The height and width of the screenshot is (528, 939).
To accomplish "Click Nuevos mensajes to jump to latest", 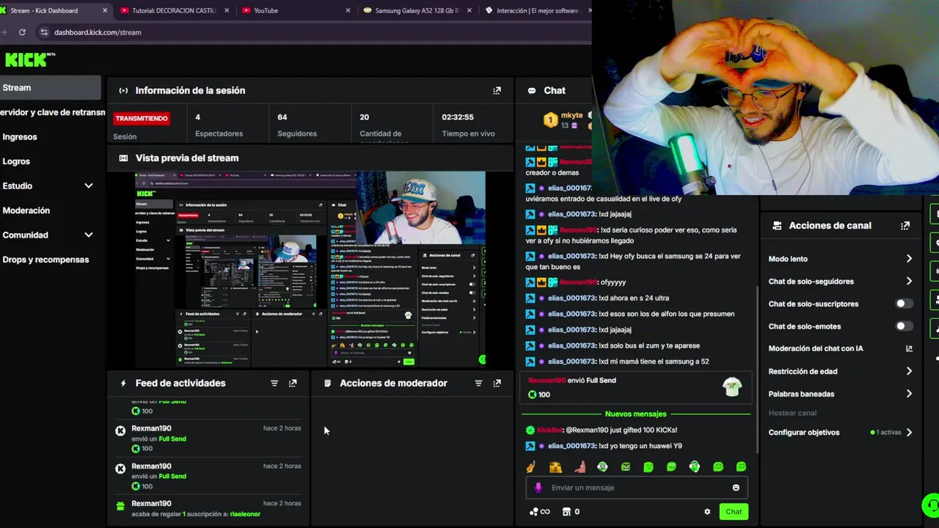I will pyautogui.click(x=635, y=414).
